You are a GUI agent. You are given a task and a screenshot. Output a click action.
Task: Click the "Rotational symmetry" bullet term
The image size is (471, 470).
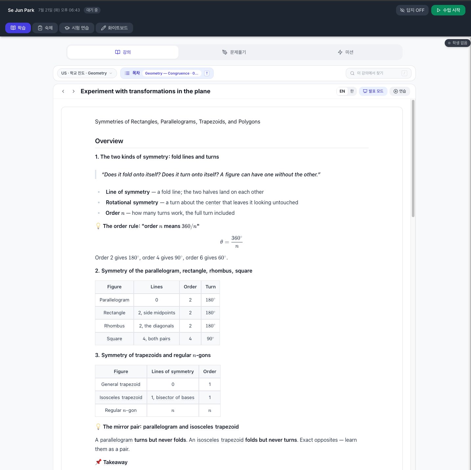click(x=132, y=203)
